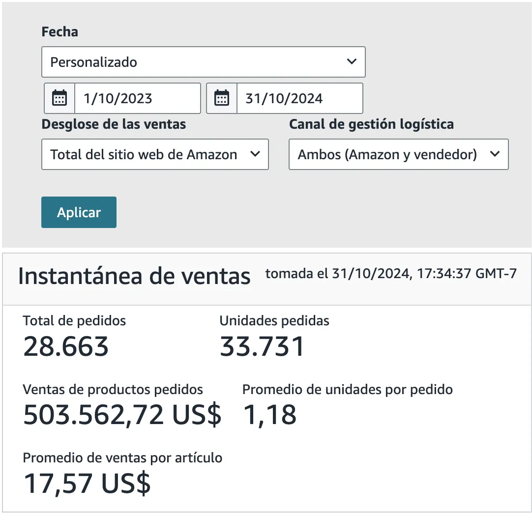Screen dimensions: 532x513
Task: Click the Ventas de productos pedidos label
Action: pos(113,390)
